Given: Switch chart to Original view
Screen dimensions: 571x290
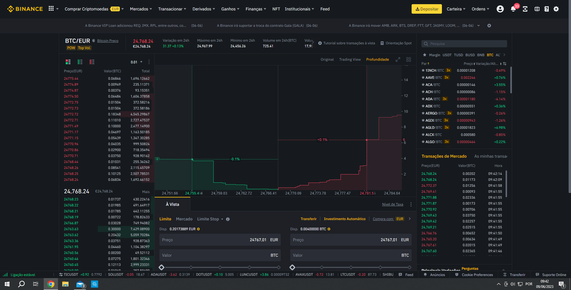Looking at the screenshot, I should click(327, 59).
